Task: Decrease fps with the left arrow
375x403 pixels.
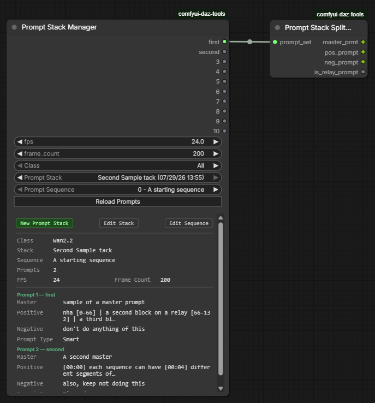Action: [x=20, y=141]
